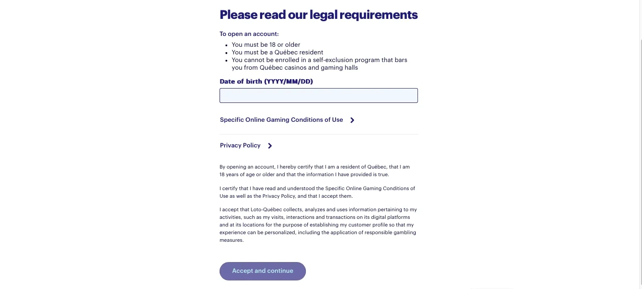Select the 'Québec resident' bullet item
The height and width of the screenshot is (289, 642).
[277, 52]
